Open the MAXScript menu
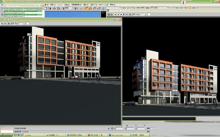220x137 pixels. point(103,5)
